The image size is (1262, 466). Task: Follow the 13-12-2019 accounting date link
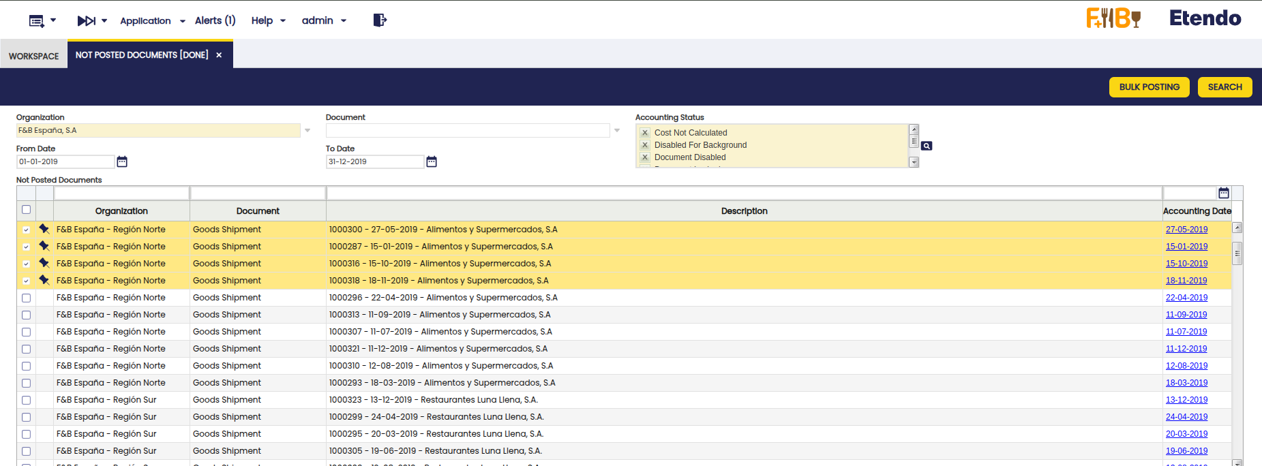(1186, 400)
